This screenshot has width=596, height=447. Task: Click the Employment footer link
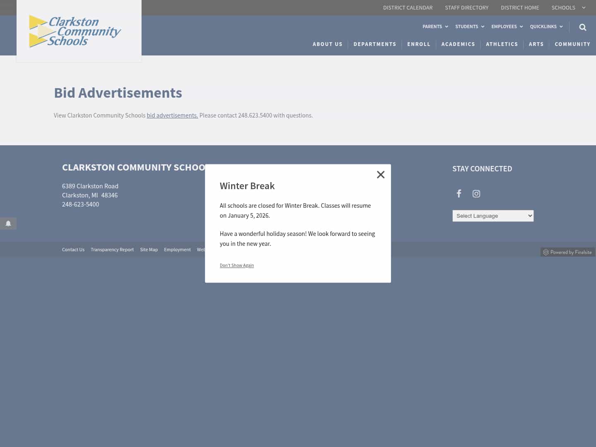click(x=177, y=250)
